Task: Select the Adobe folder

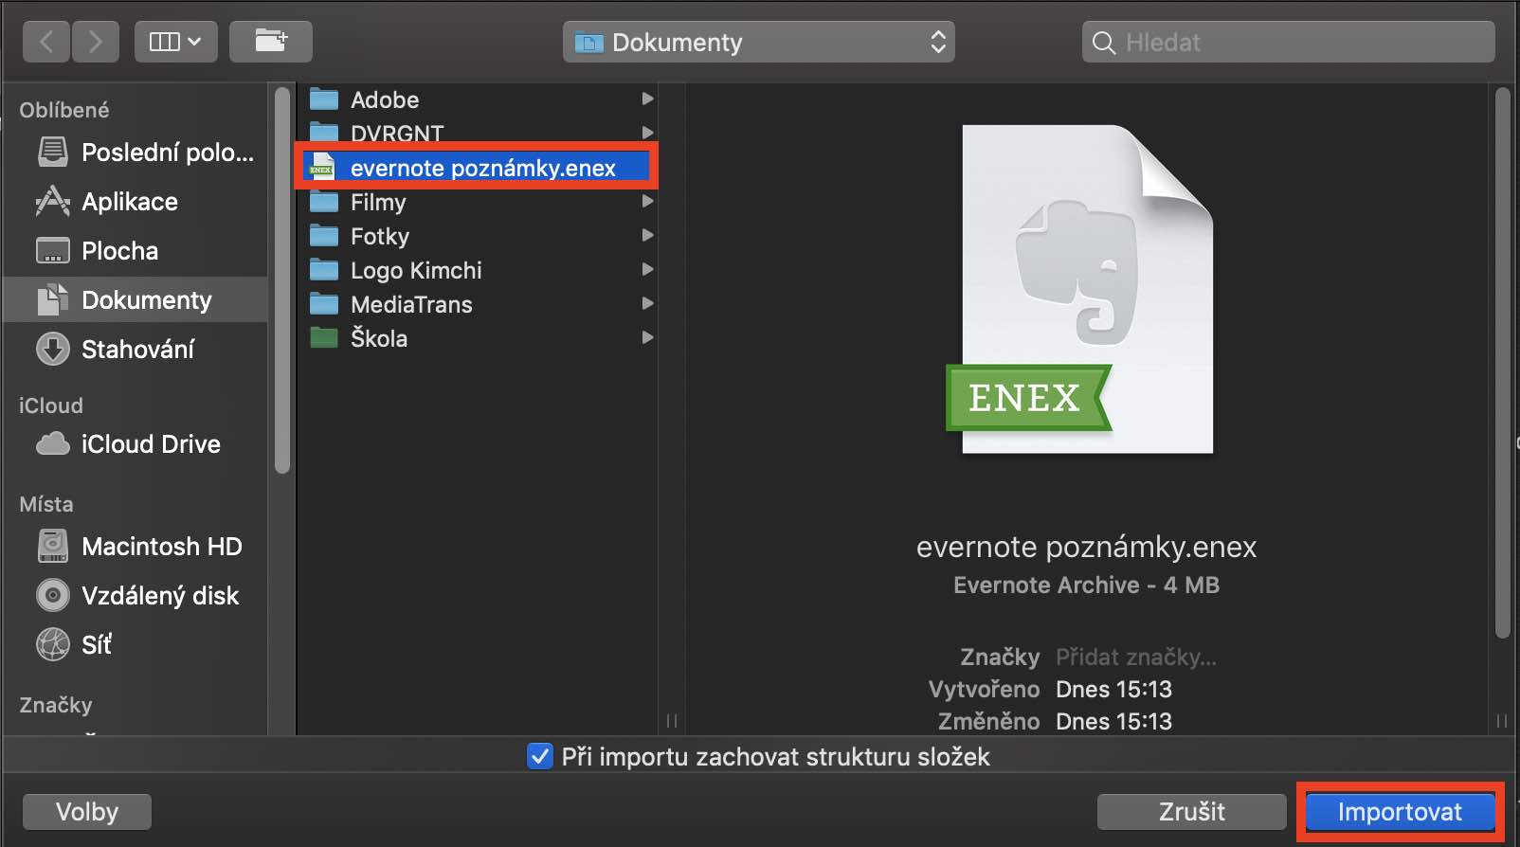Action: [x=478, y=99]
